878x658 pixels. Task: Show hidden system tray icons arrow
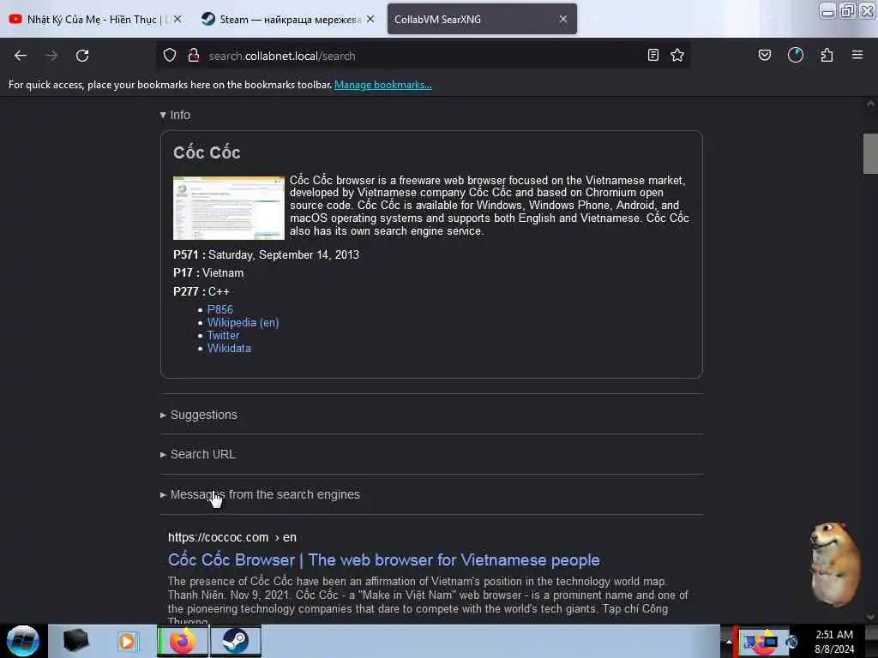[729, 642]
